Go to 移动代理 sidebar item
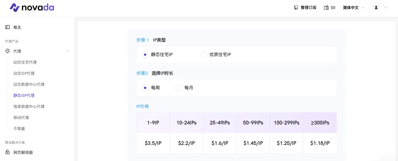Screen dimensions: 398x161 tap(21, 118)
